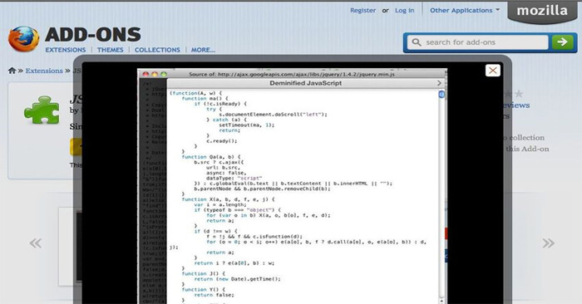Click the '(function(A, w) {' first code line
582x304 pixels.
pyautogui.click(x=195, y=93)
